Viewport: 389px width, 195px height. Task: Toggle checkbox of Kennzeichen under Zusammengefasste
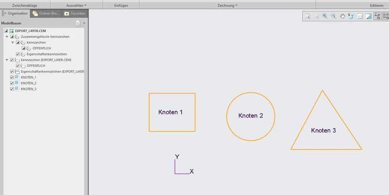(18, 42)
